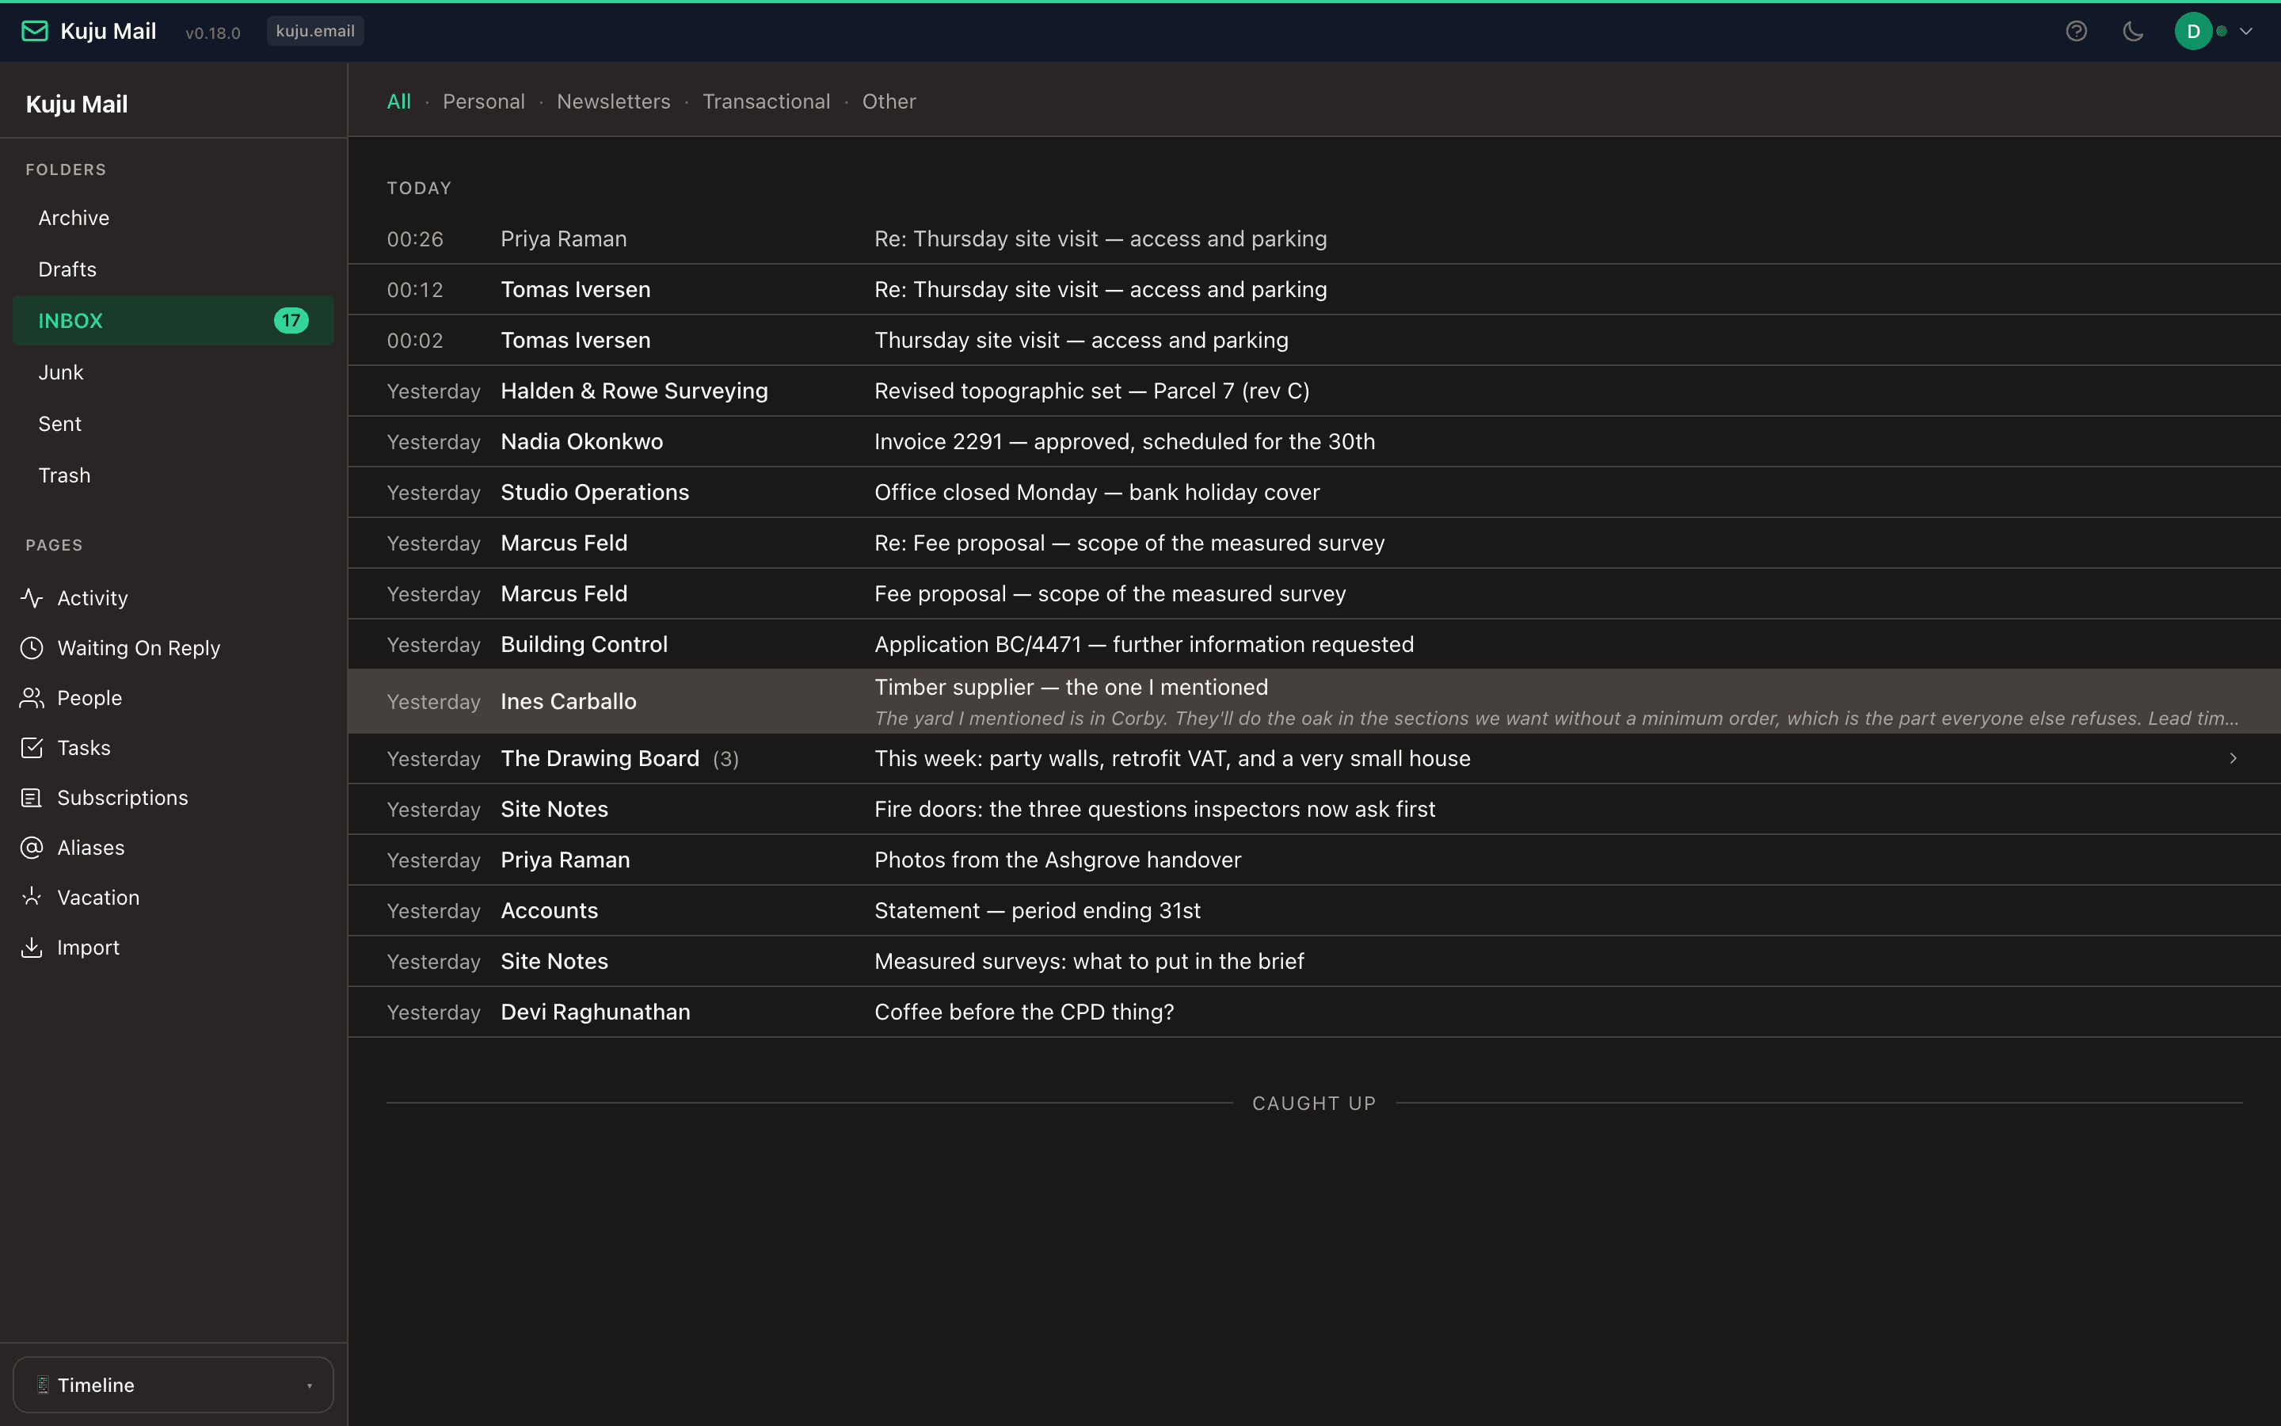Image resolution: width=2281 pixels, height=1426 pixels.
Task: Open Studio Operations office closed email
Action: [x=1314, y=492]
